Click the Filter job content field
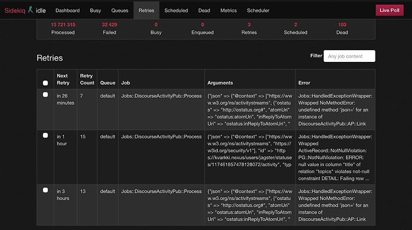The image size is (412, 230). [349, 56]
